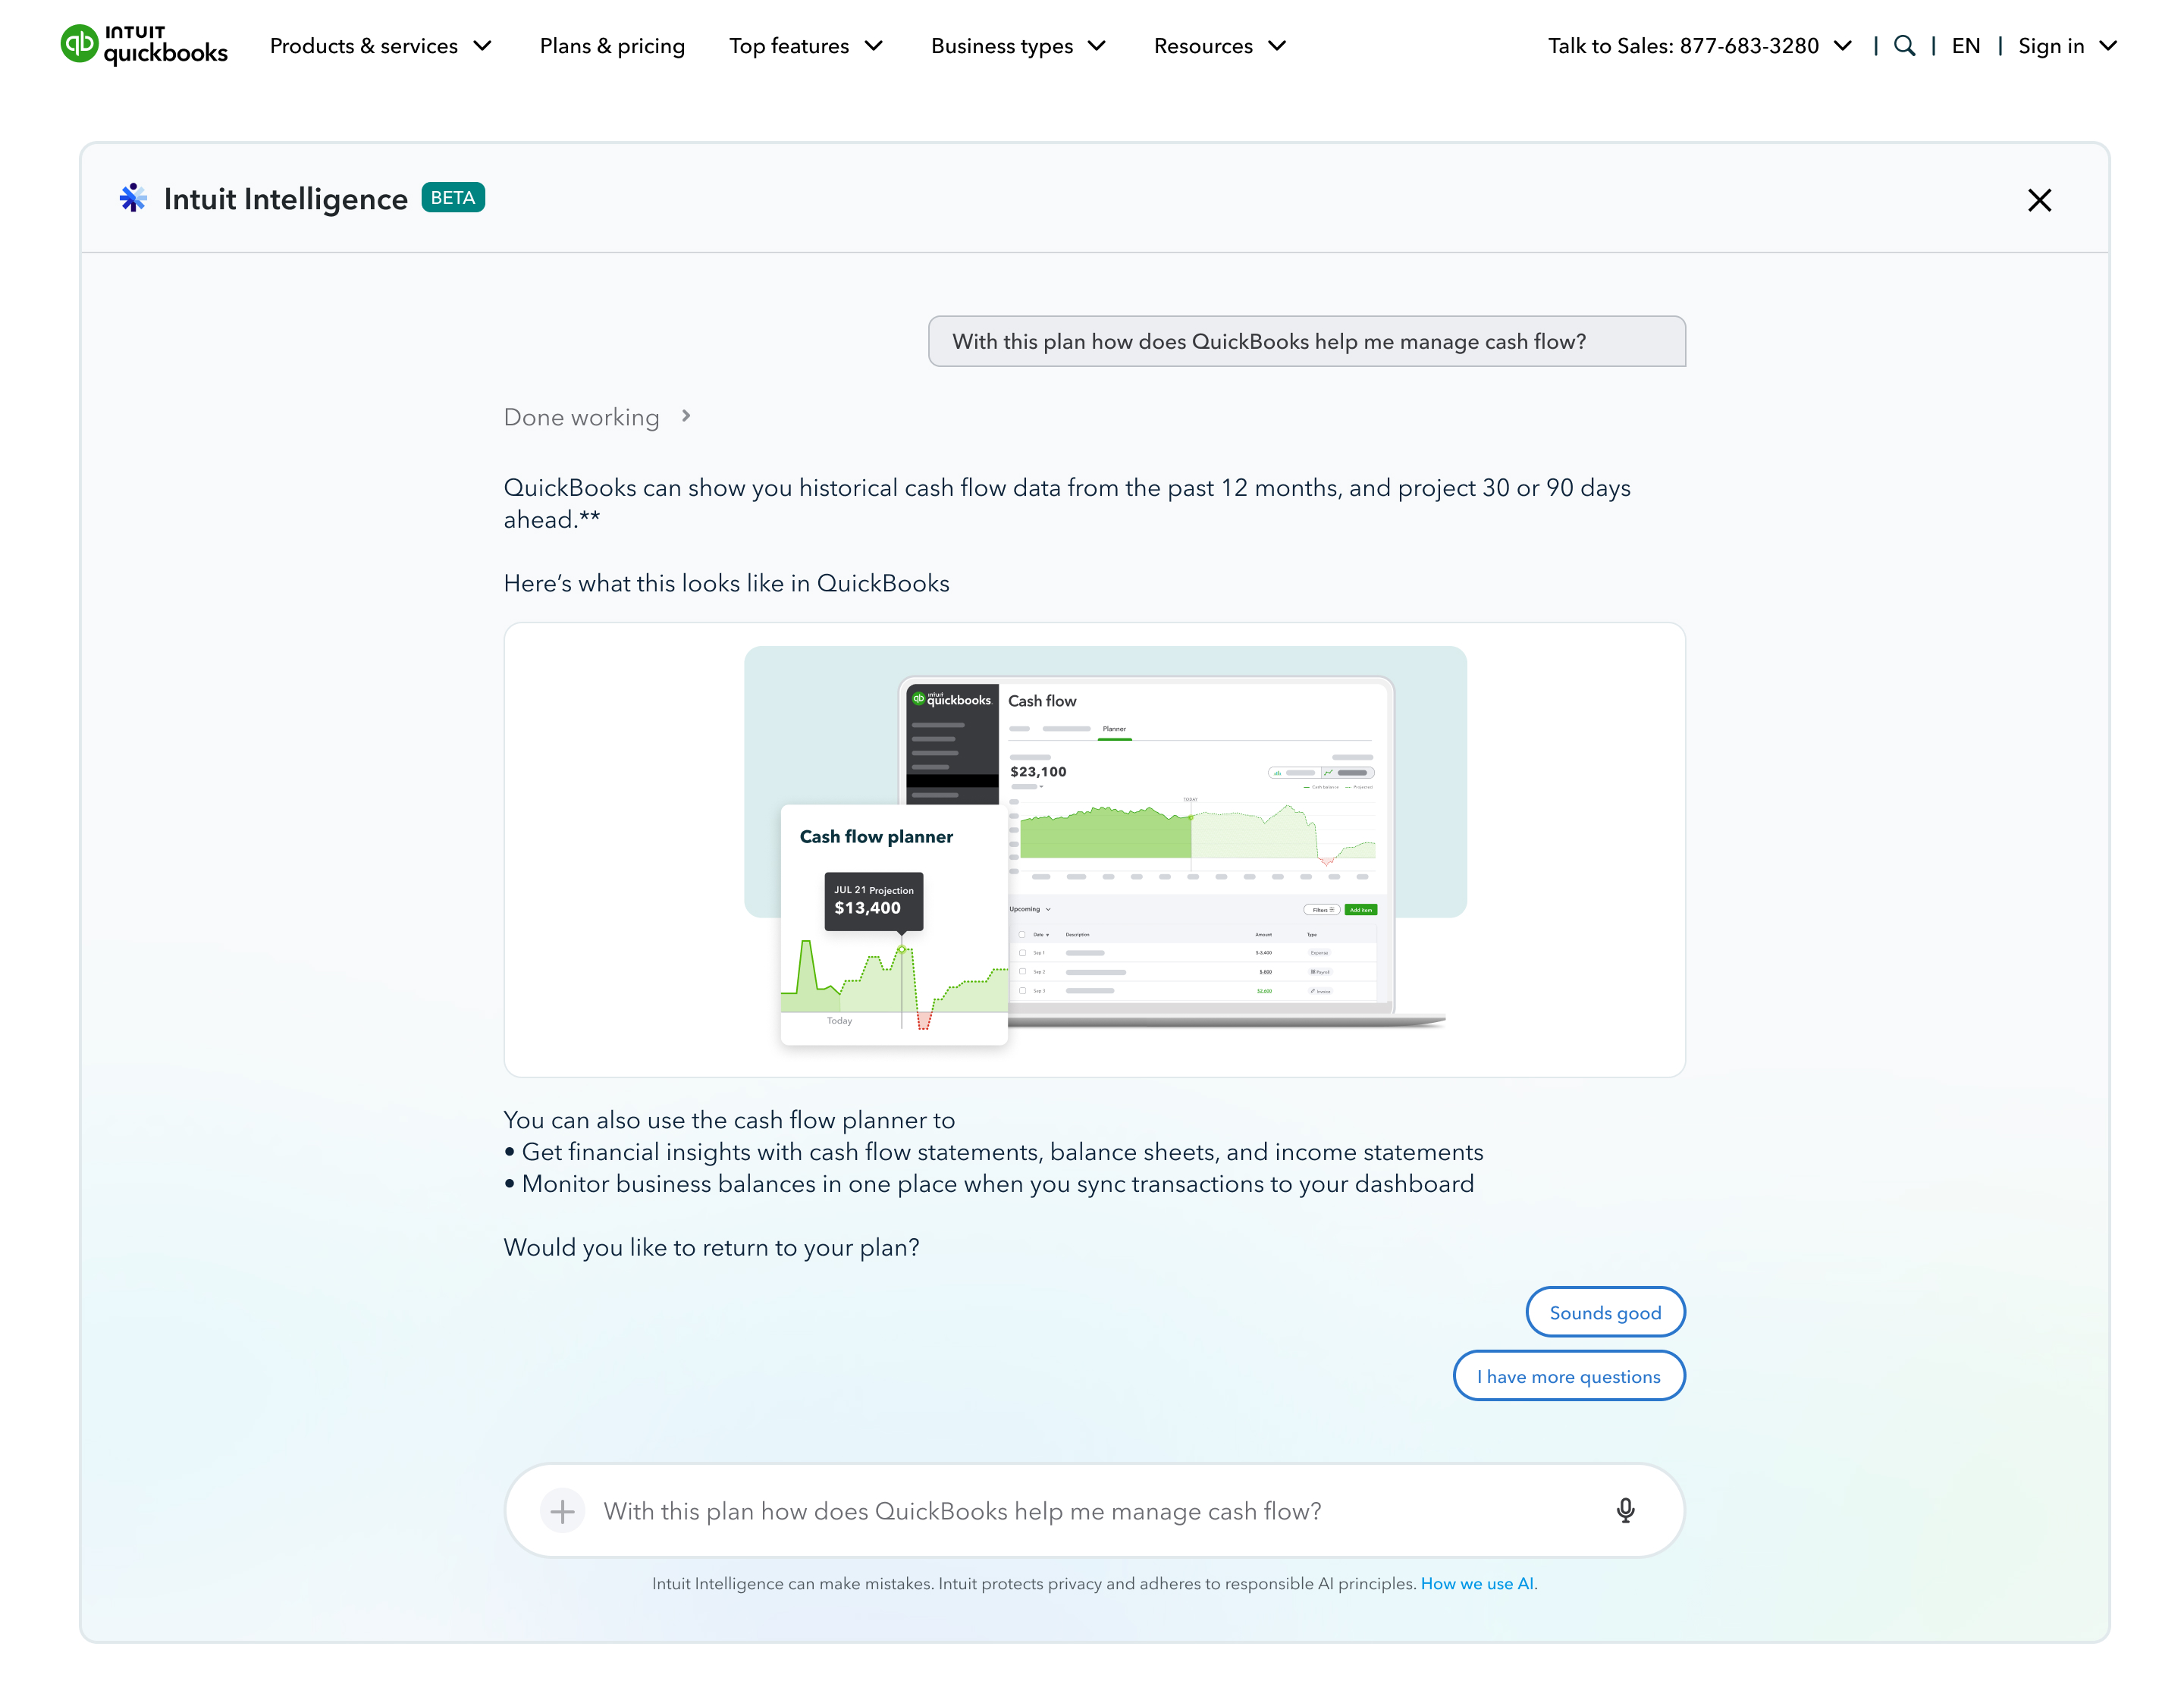Click 'Here's what this looks like in QuickBooks'

tap(726, 583)
